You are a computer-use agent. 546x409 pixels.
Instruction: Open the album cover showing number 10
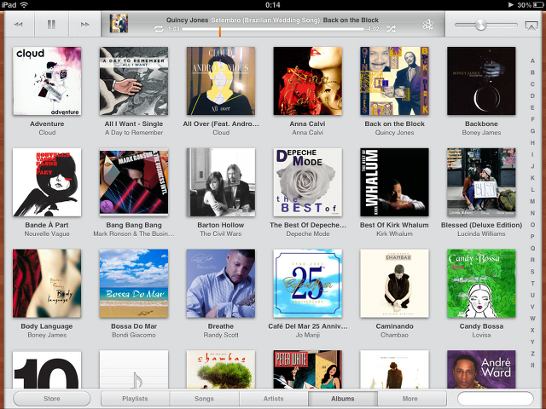[x=47, y=369]
